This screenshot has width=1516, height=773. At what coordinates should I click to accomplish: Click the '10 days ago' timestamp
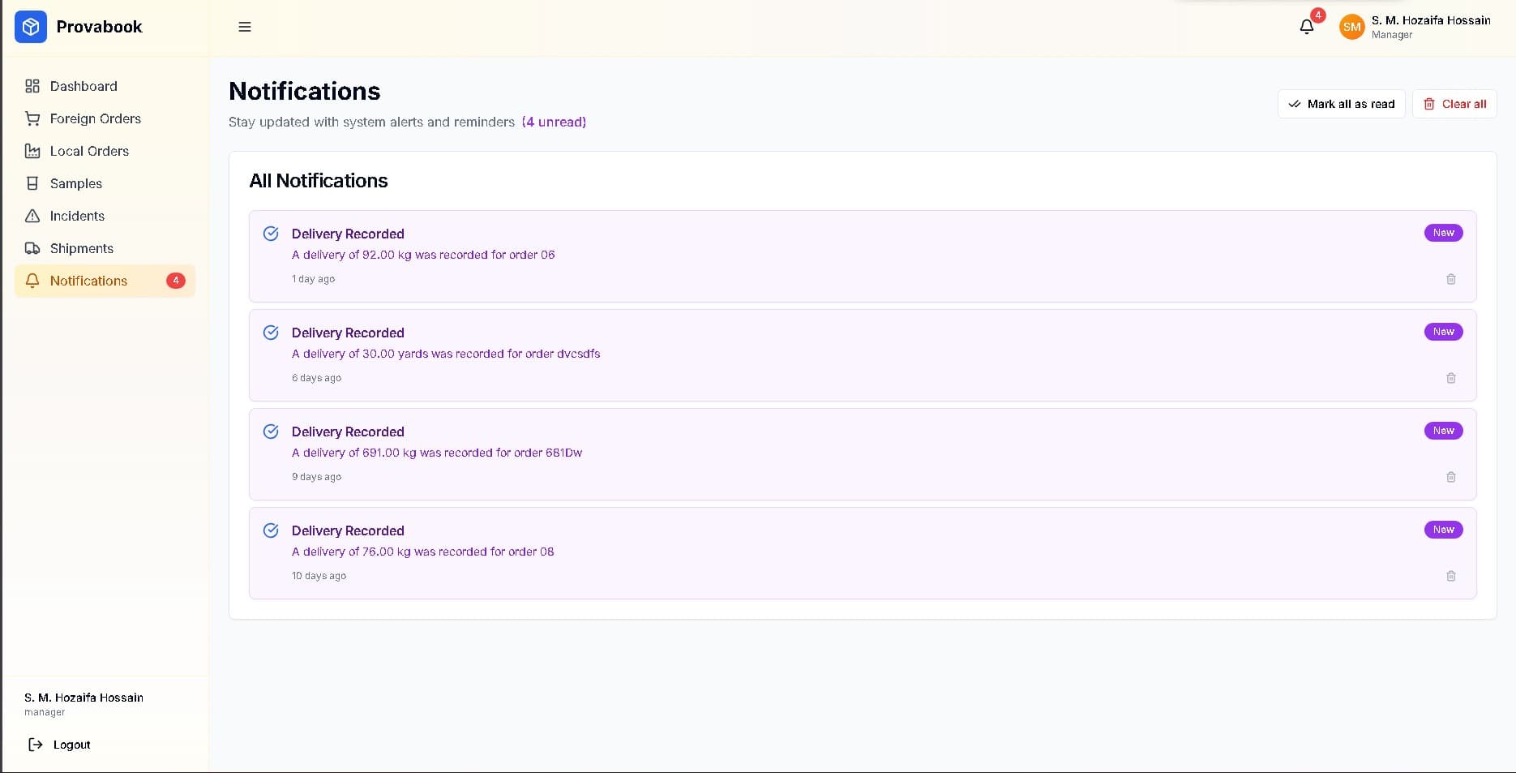pos(319,576)
